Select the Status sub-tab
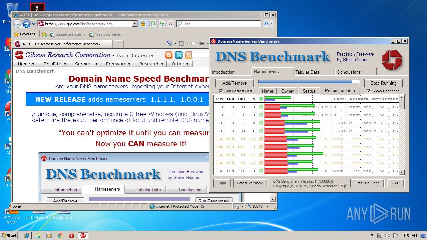This screenshot has height=240, width=427. coord(309,91)
